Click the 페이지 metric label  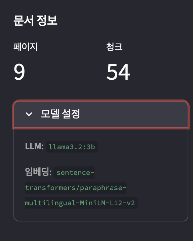(x=26, y=47)
